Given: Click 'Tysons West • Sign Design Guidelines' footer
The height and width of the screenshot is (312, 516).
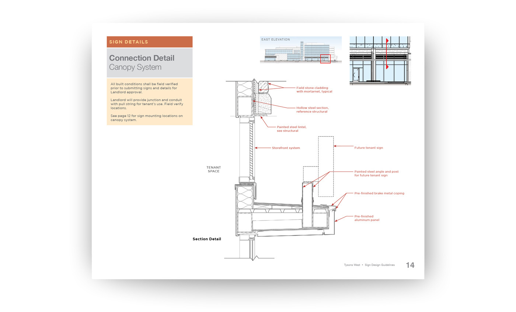Looking at the screenshot, I should (x=369, y=265).
